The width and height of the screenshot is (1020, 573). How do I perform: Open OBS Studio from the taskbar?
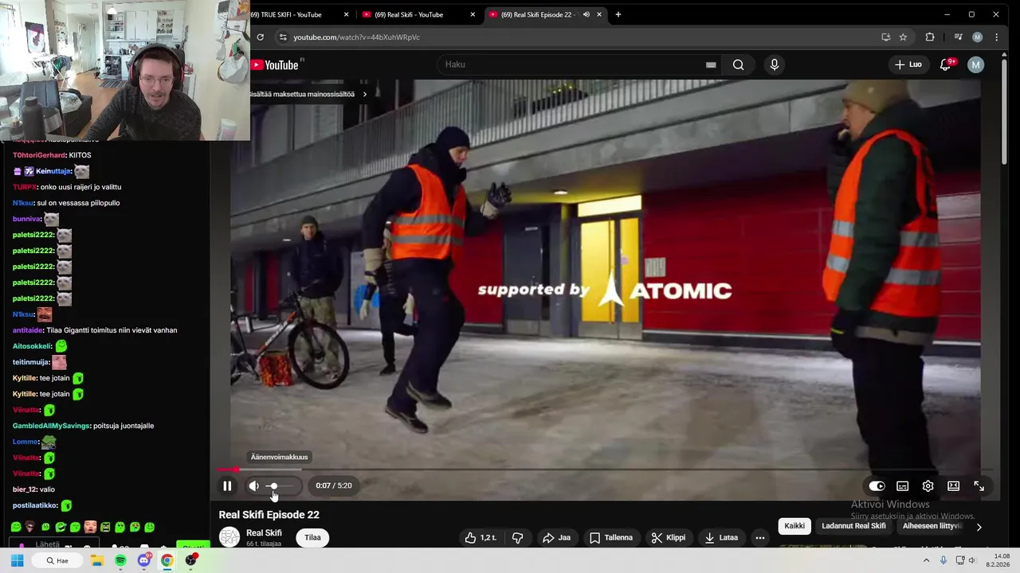point(190,560)
